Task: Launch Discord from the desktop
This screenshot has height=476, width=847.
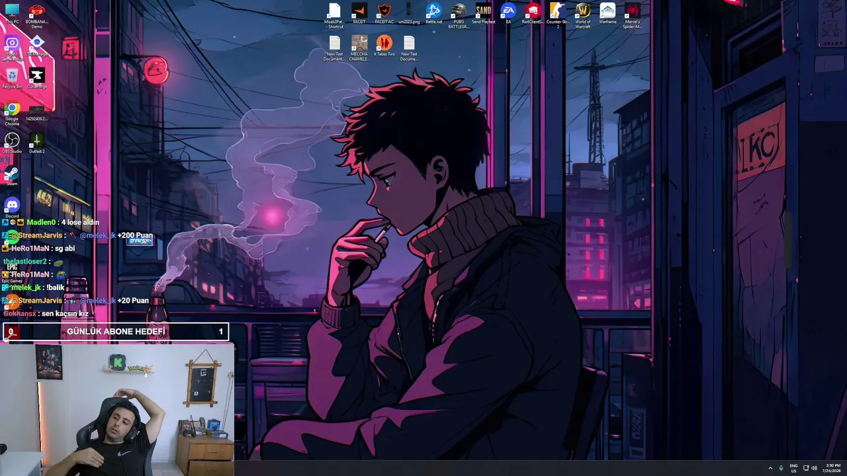Action: coord(12,208)
